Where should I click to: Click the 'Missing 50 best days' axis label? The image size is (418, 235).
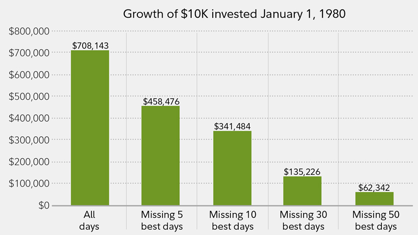click(374, 221)
